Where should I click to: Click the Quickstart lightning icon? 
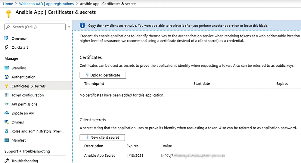click(7, 47)
